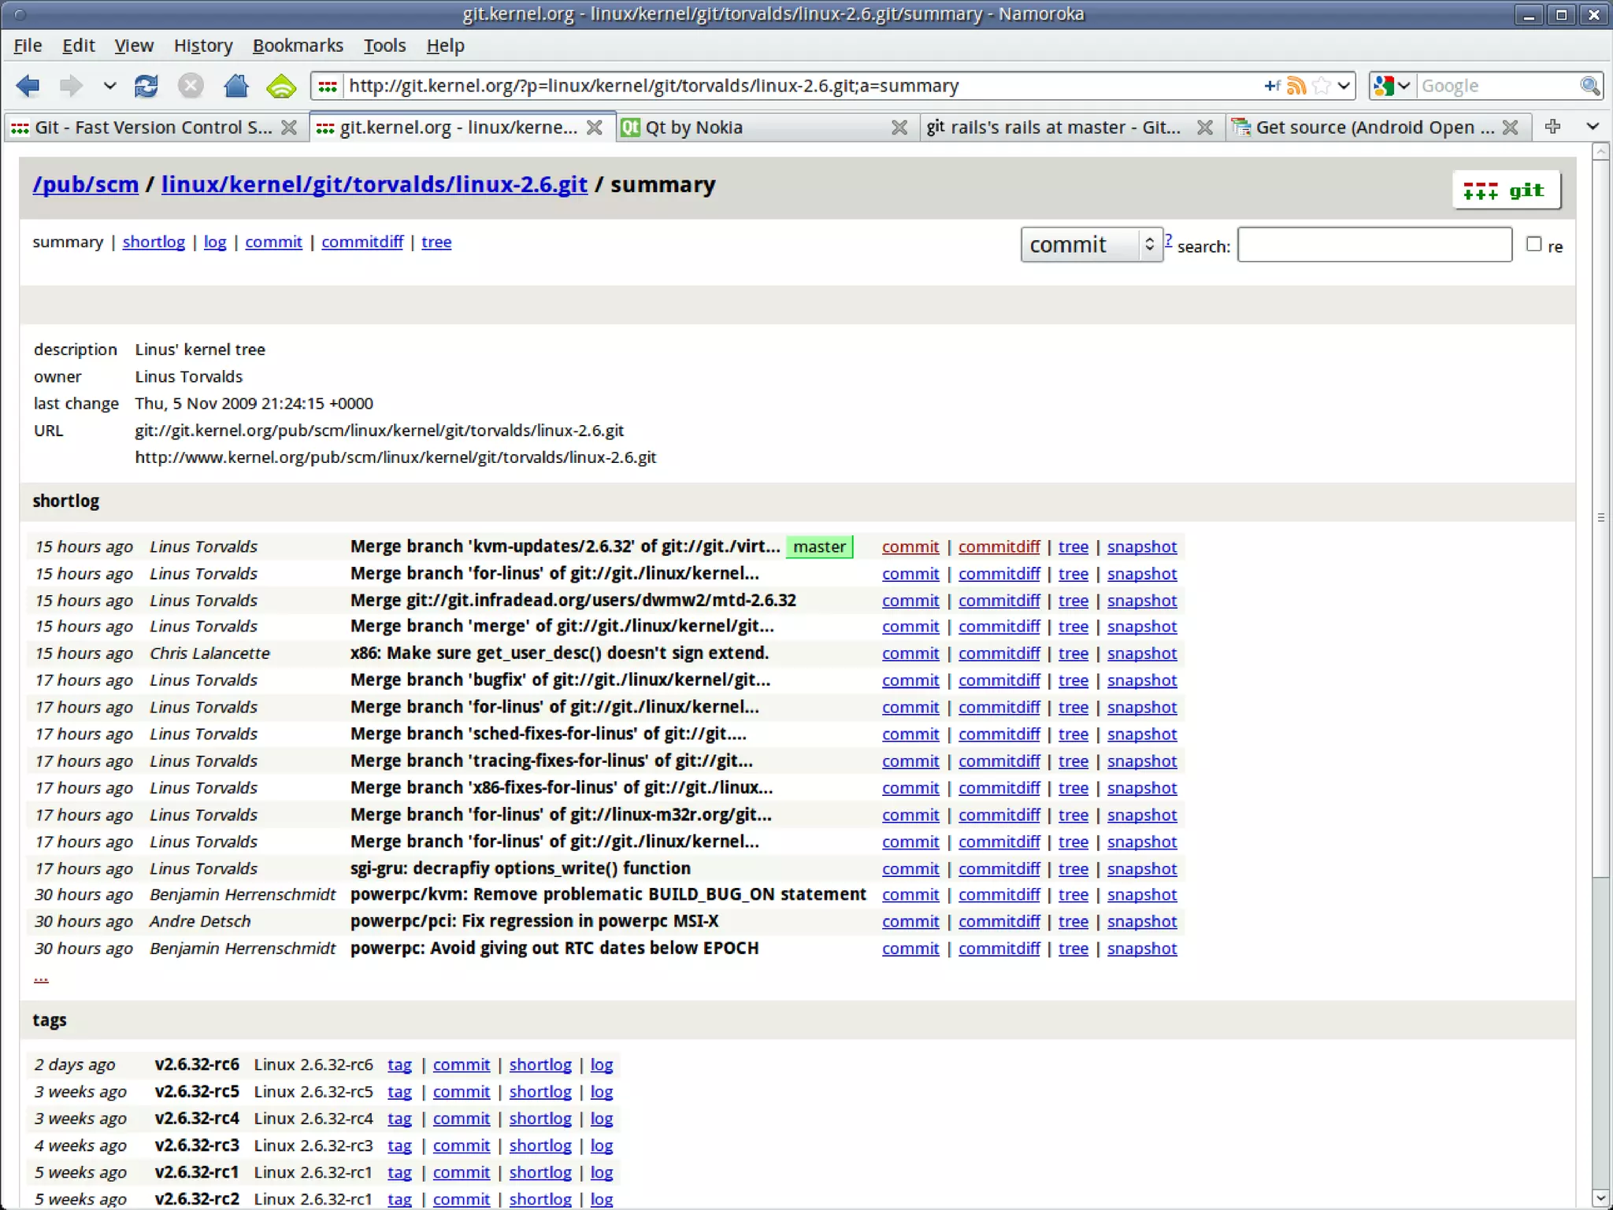This screenshot has width=1613, height=1210.
Task: Click the gitweb search text field
Action: point(1374,245)
